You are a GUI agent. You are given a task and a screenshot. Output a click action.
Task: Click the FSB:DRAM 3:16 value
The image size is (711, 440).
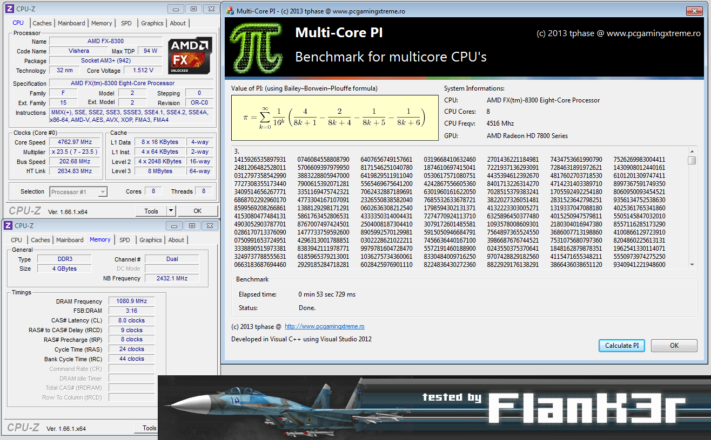pos(132,311)
